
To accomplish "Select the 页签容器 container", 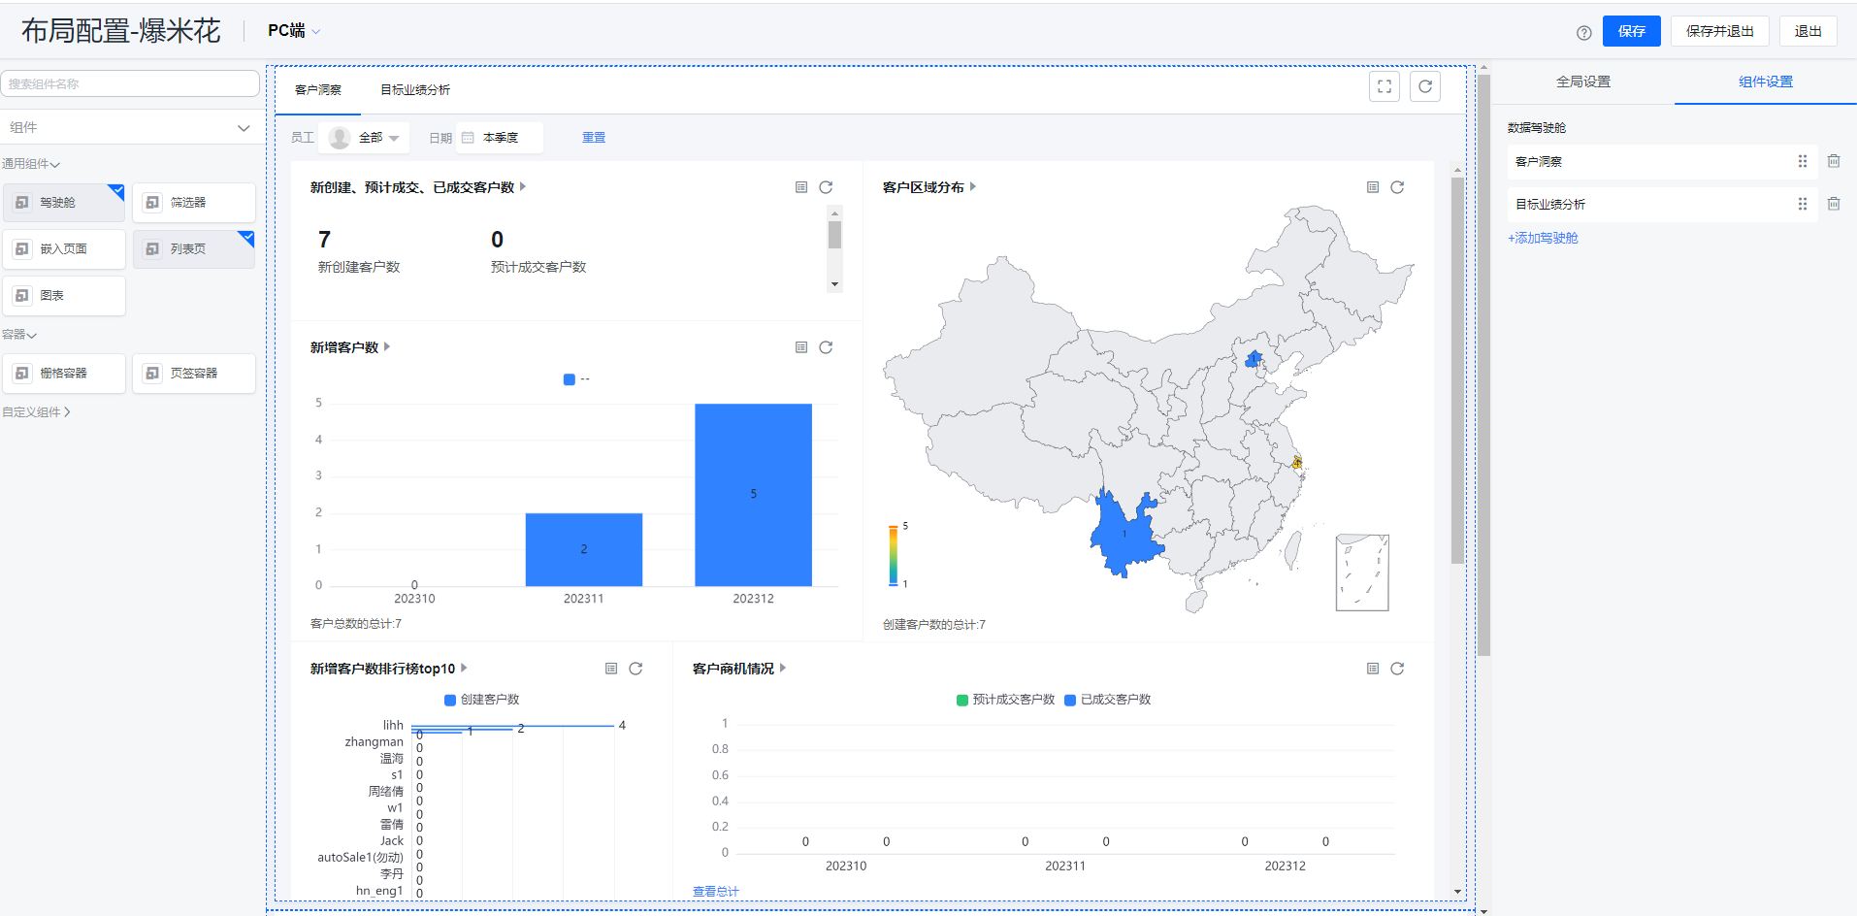I will point(194,374).
